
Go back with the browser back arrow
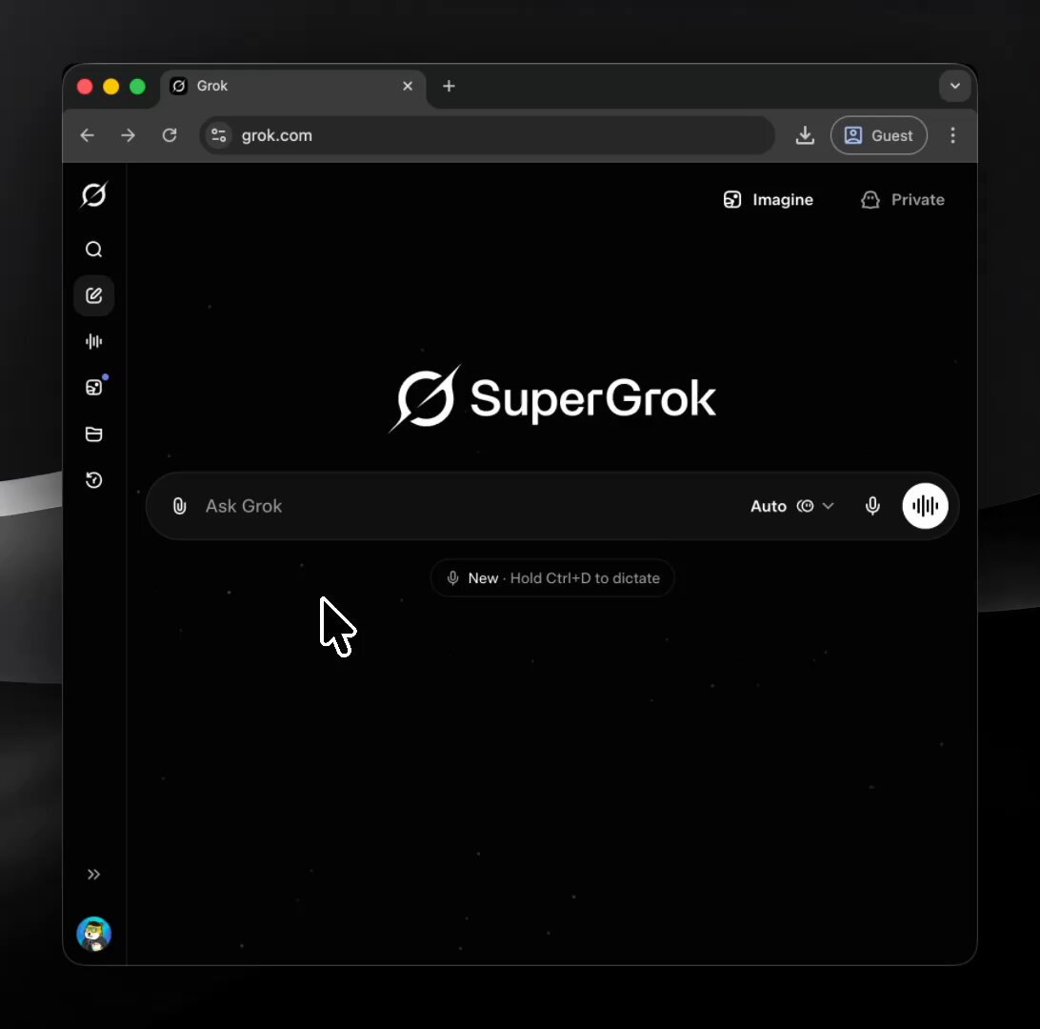click(88, 135)
